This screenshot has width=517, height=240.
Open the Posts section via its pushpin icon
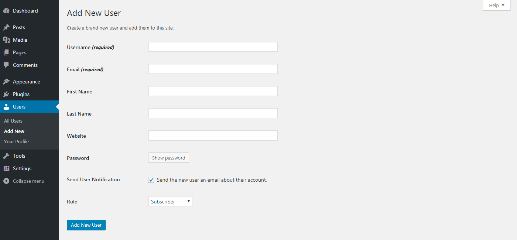click(6, 27)
